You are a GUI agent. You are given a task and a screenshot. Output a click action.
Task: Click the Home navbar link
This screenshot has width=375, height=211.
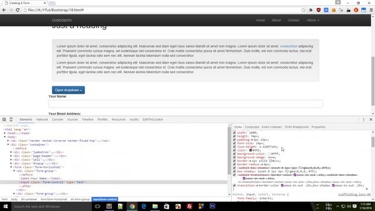click(260, 21)
